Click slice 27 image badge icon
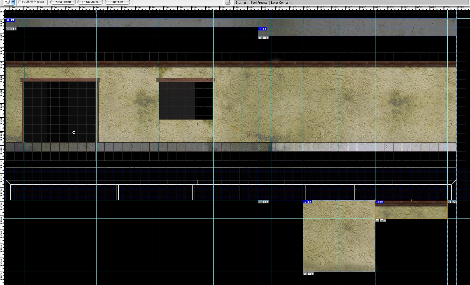This screenshot has width=470, height=285. point(12,20)
